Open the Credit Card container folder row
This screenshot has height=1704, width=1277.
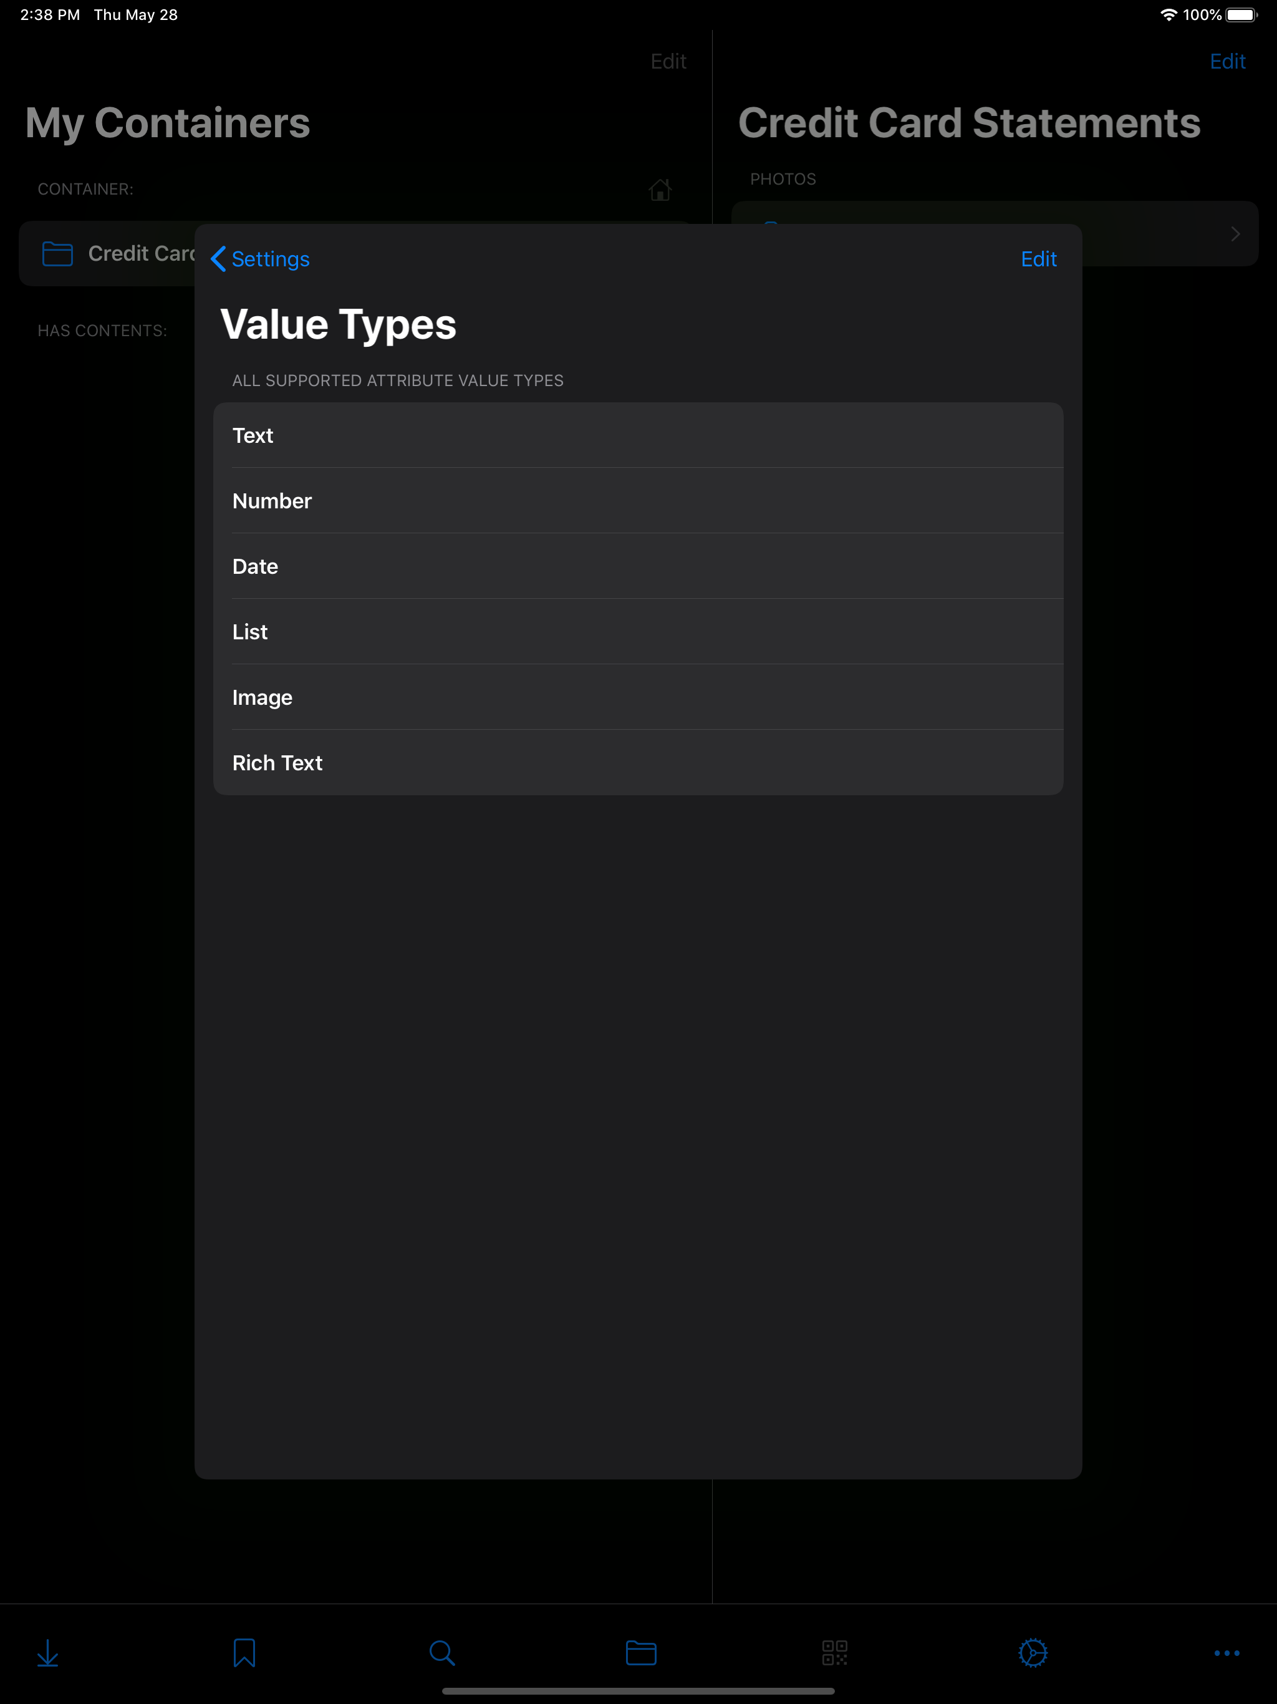click(108, 253)
